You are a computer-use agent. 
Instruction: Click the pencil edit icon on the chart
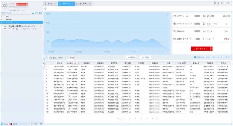(x=167, y=14)
